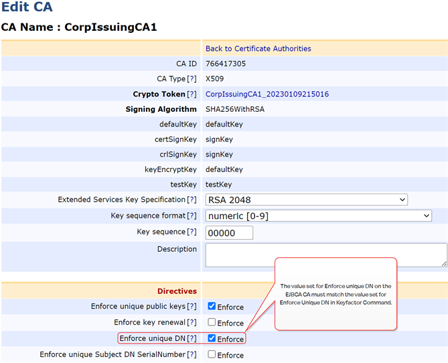Open help for Key sequence field
The width and height of the screenshot is (448, 363).
click(x=192, y=232)
